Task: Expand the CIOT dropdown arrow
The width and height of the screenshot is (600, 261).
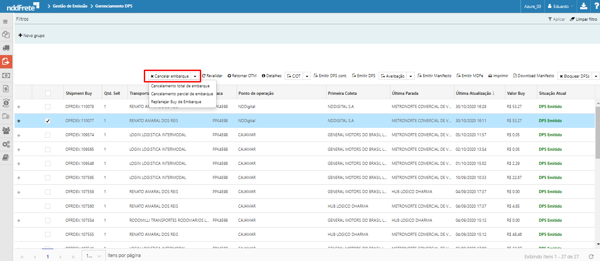Action: (307, 76)
